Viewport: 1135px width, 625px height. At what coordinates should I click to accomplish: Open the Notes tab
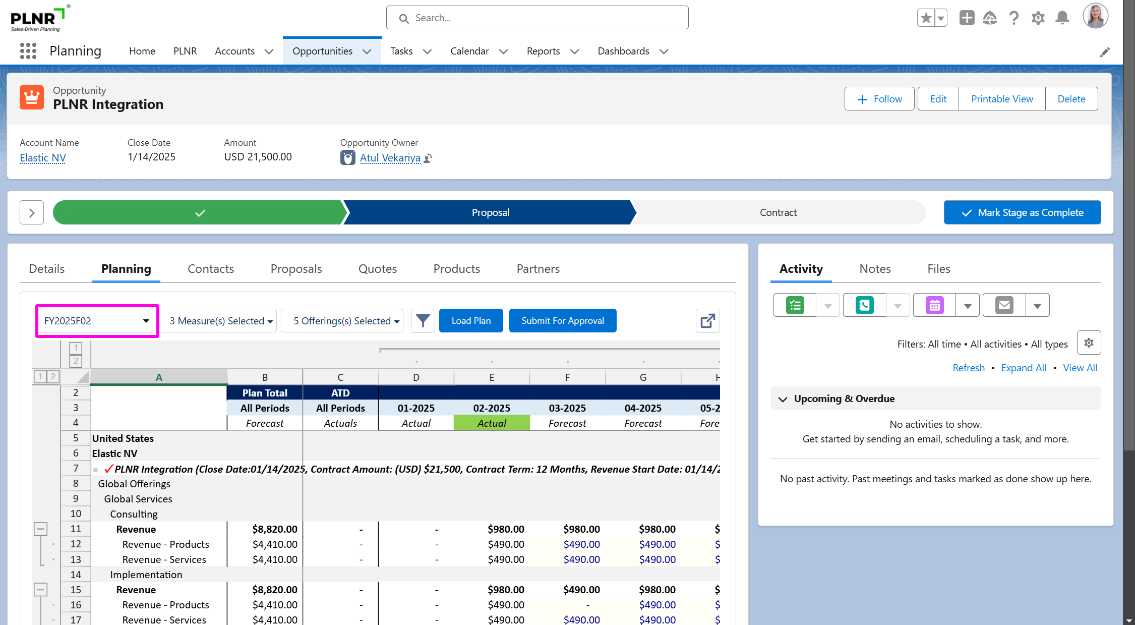875,269
